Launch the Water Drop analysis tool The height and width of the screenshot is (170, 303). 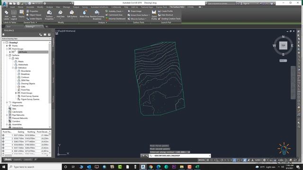point(84,14)
